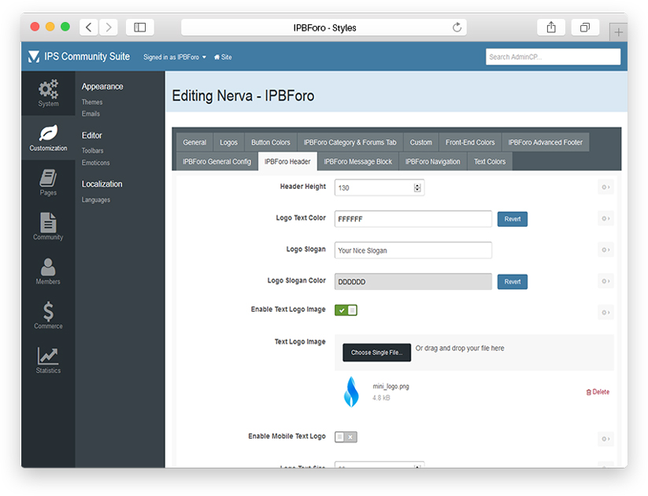
Task: Click the mini_logo.png flame thumbnail
Action: tap(351, 392)
